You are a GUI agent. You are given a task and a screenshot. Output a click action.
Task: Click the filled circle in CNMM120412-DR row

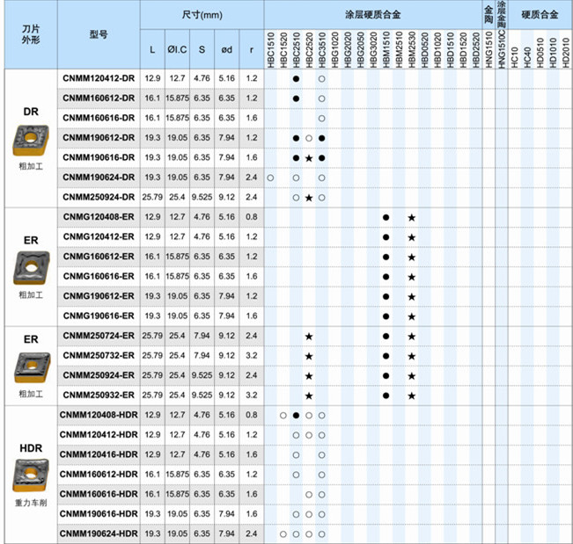coord(296,79)
